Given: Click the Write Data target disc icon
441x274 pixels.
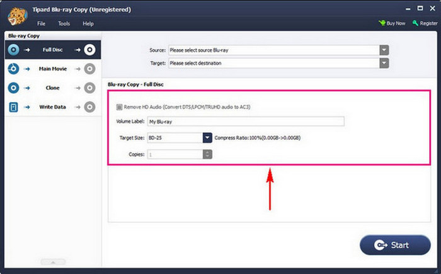Looking at the screenshot, I should tap(89, 107).
